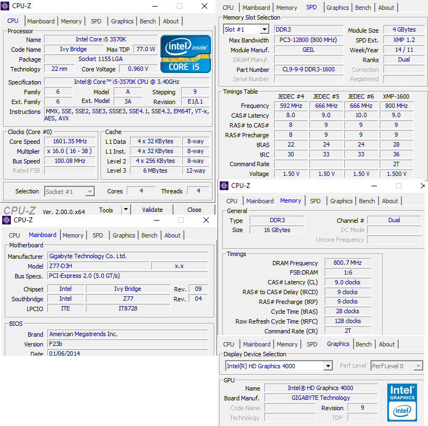This screenshot has height=426, width=428.
Task: Click the Intel Graphics logo badge
Action: [402, 402]
